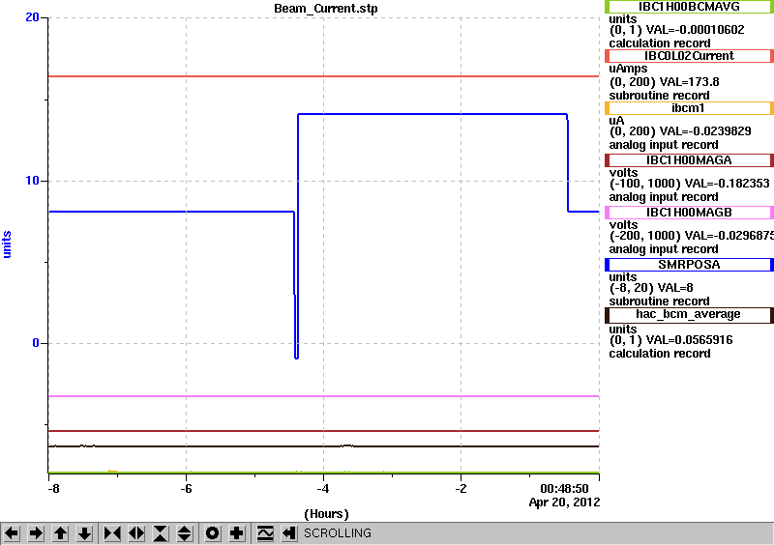
Task: Click the pan right arrow button
Action: click(x=36, y=533)
